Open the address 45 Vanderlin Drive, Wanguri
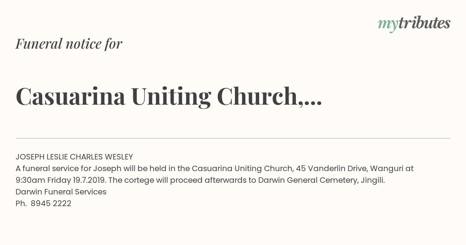The width and height of the screenshot is (466, 245). coord(349,169)
